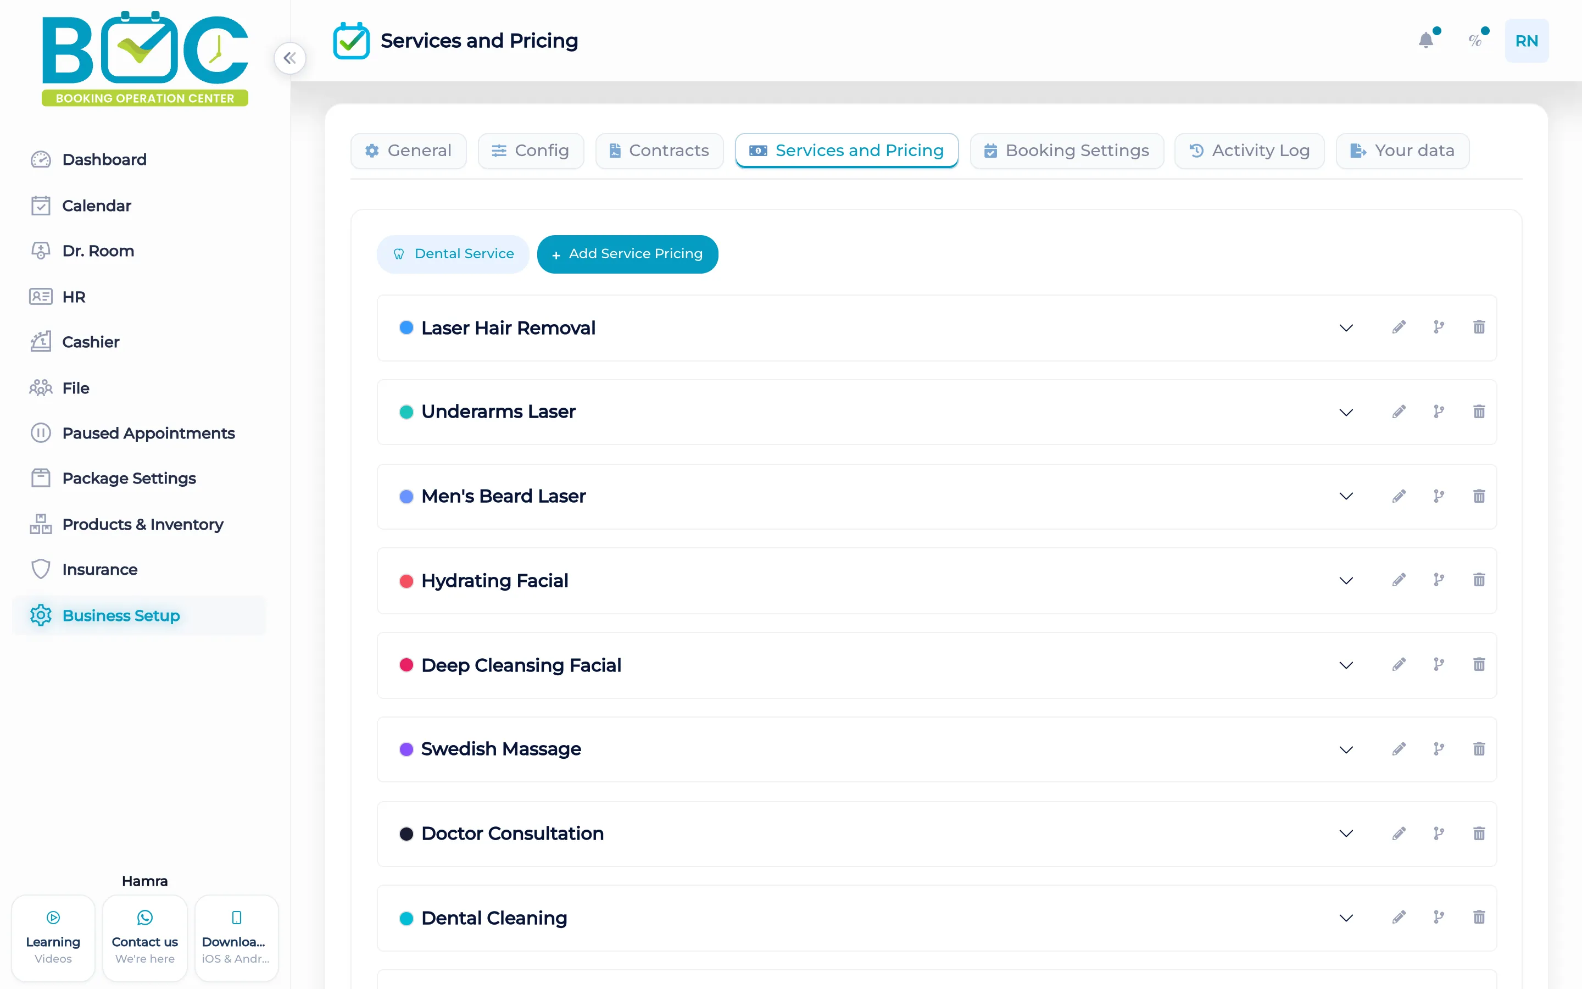The image size is (1582, 989).
Task: Open the Contracts tab
Action: pyautogui.click(x=660, y=151)
